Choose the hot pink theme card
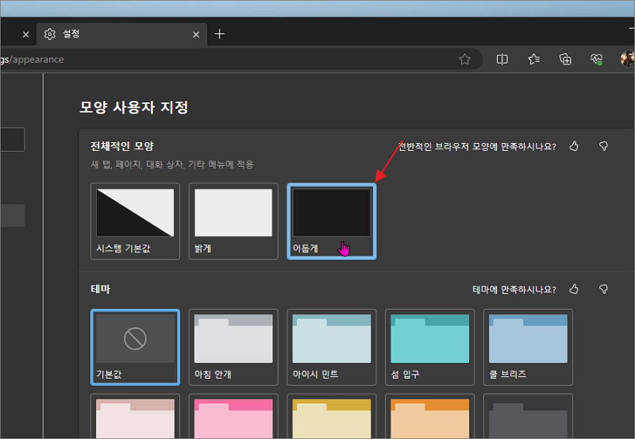Screen dimensions: 635x439 pyautogui.click(x=233, y=416)
